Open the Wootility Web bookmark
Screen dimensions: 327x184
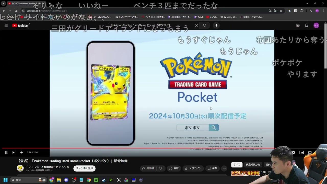(229, 17)
